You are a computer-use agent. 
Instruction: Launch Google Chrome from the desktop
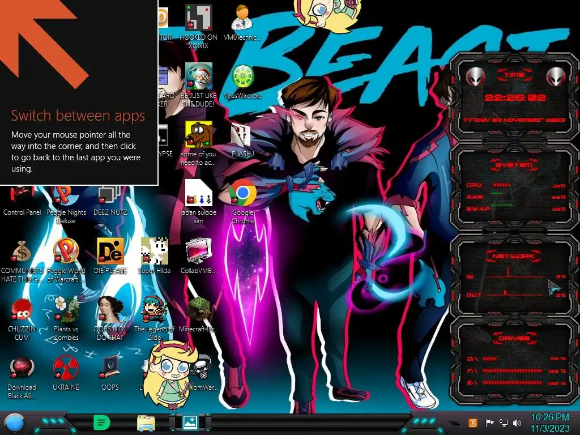pyautogui.click(x=242, y=202)
